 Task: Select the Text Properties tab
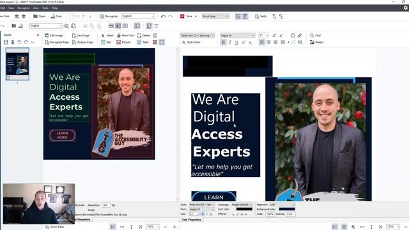coord(192,220)
